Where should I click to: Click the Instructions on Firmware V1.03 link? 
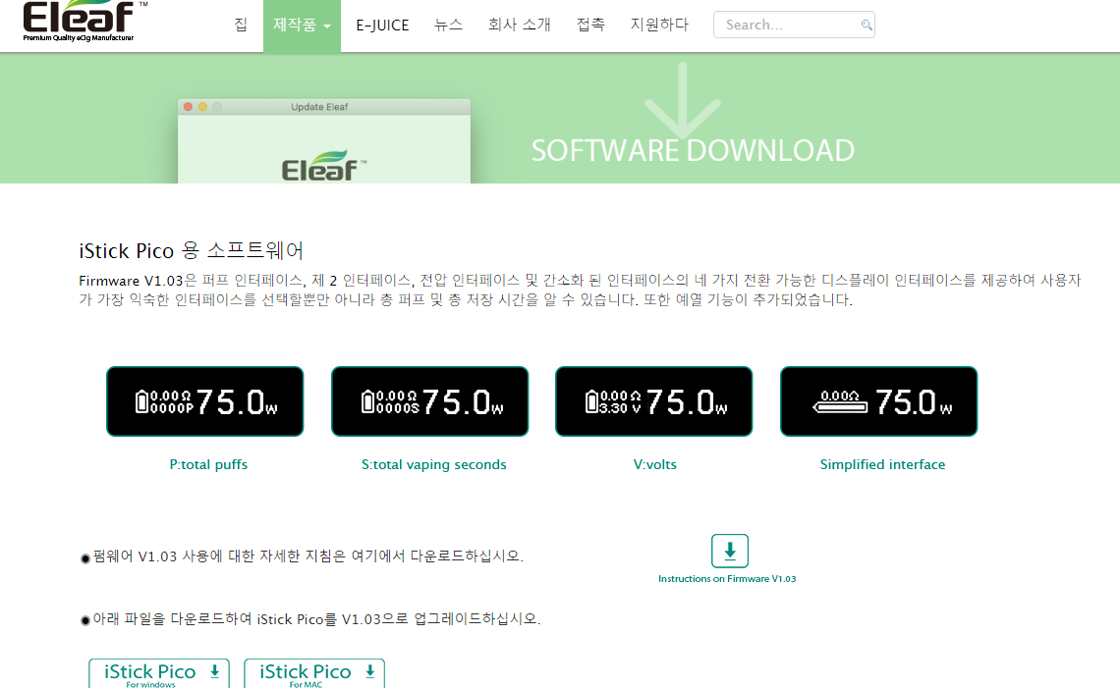coord(727,579)
